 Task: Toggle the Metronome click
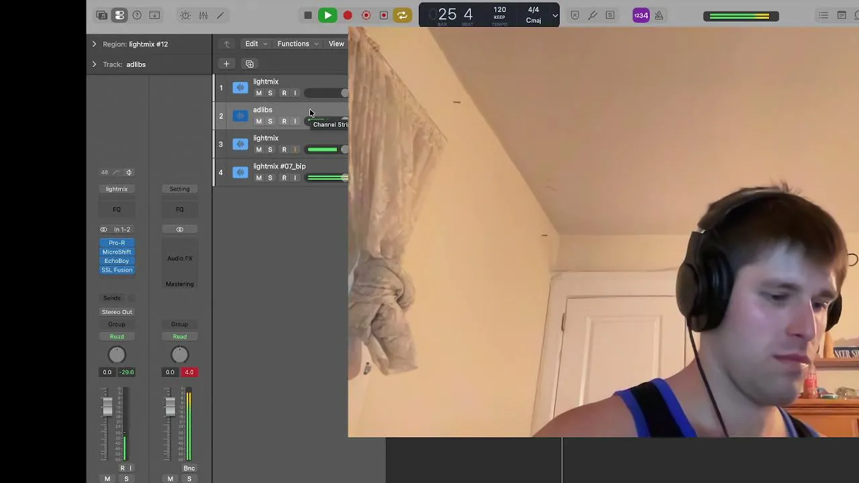coord(659,15)
